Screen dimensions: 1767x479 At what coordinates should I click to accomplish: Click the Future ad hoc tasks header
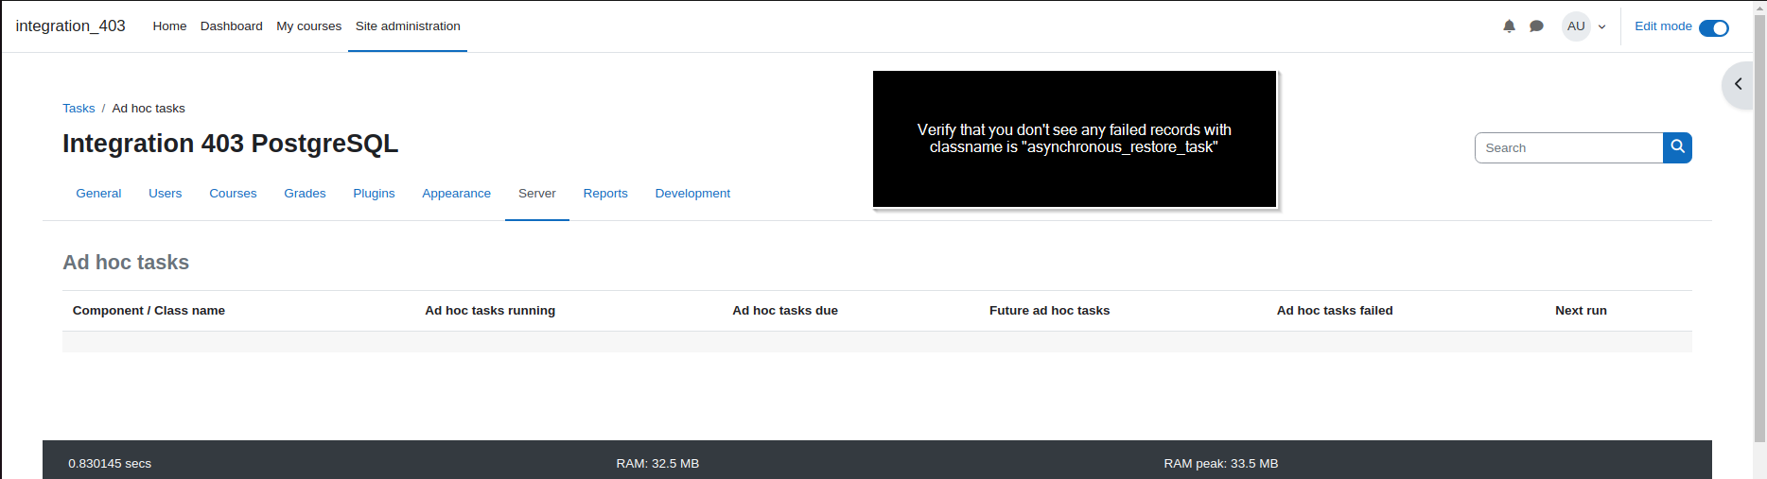coord(1049,311)
